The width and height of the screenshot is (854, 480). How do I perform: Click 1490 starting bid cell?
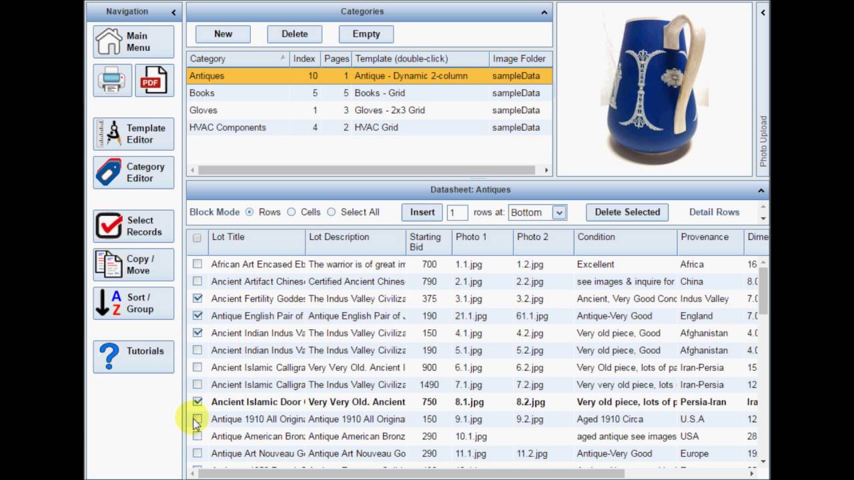(429, 385)
